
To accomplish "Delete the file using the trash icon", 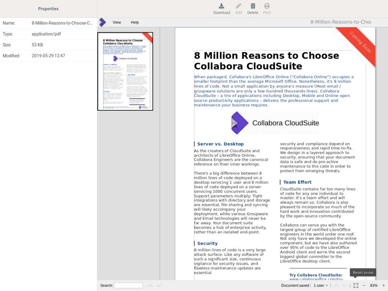I will coord(253,6).
